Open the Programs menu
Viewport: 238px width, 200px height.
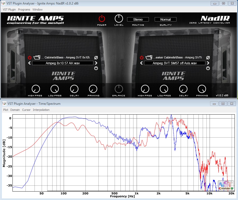(24, 10)
